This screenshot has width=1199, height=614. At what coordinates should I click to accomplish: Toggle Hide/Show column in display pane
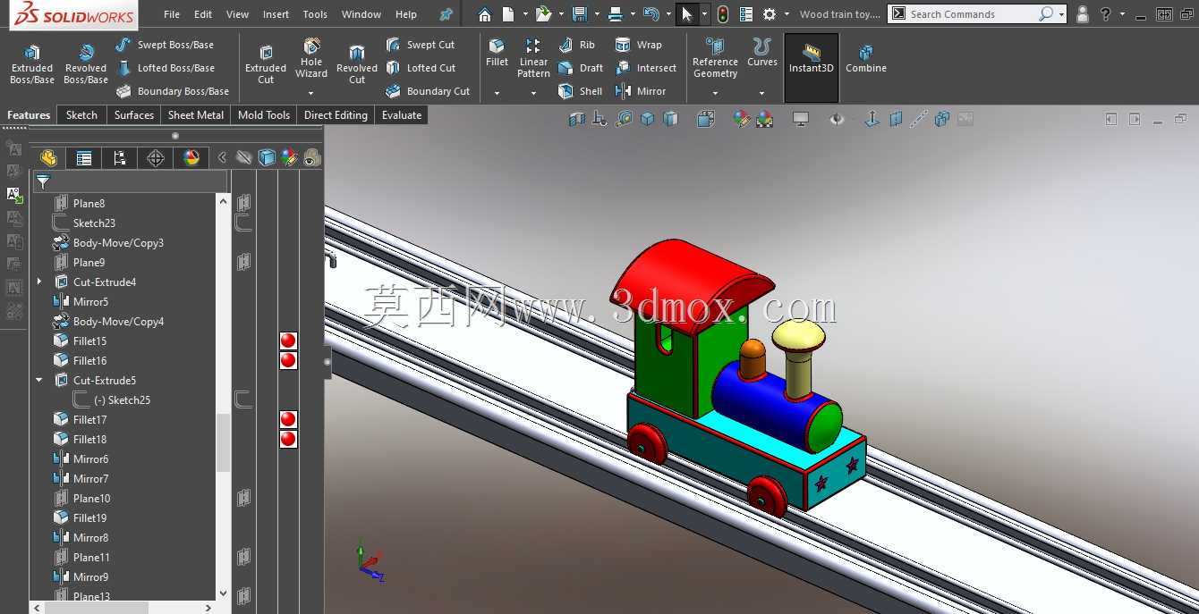pos(244,158)
